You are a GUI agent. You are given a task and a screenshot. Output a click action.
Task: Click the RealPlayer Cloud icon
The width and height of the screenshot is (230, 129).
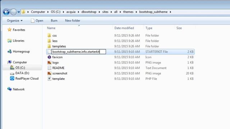pyautogui.click(x=12, y=78)
